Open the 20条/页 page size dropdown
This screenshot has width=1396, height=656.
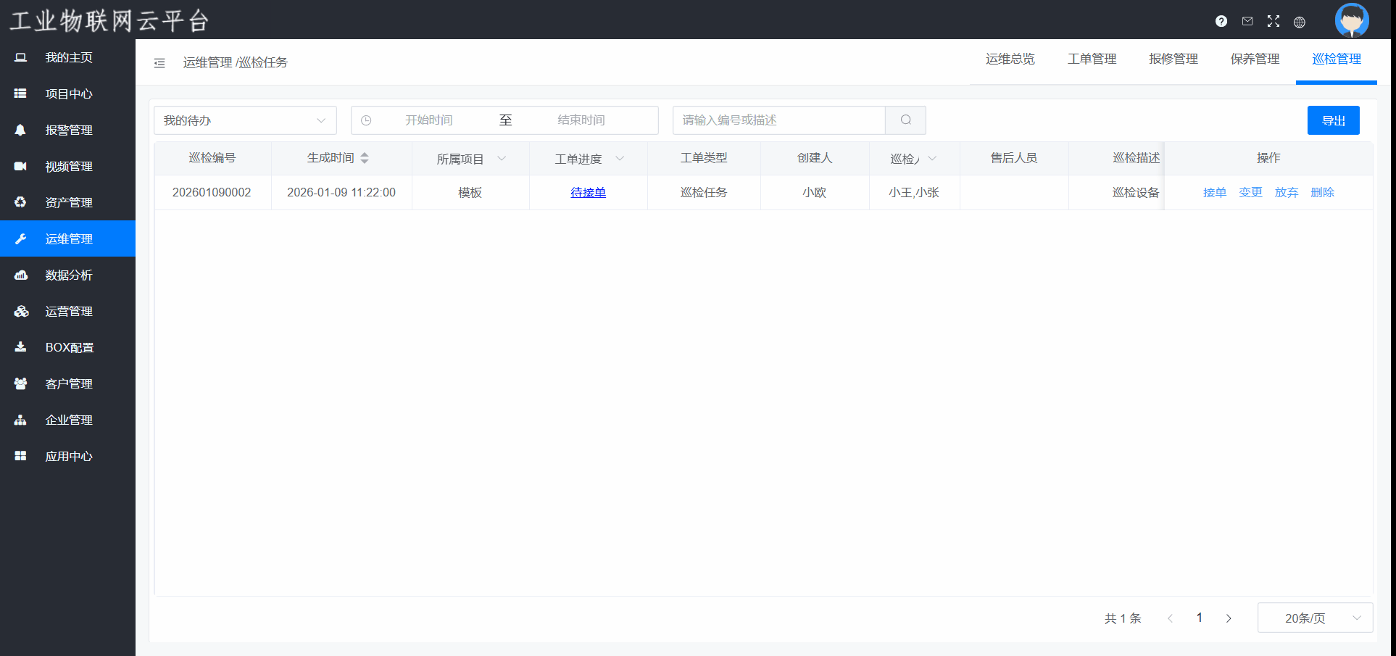(1315, 618)
